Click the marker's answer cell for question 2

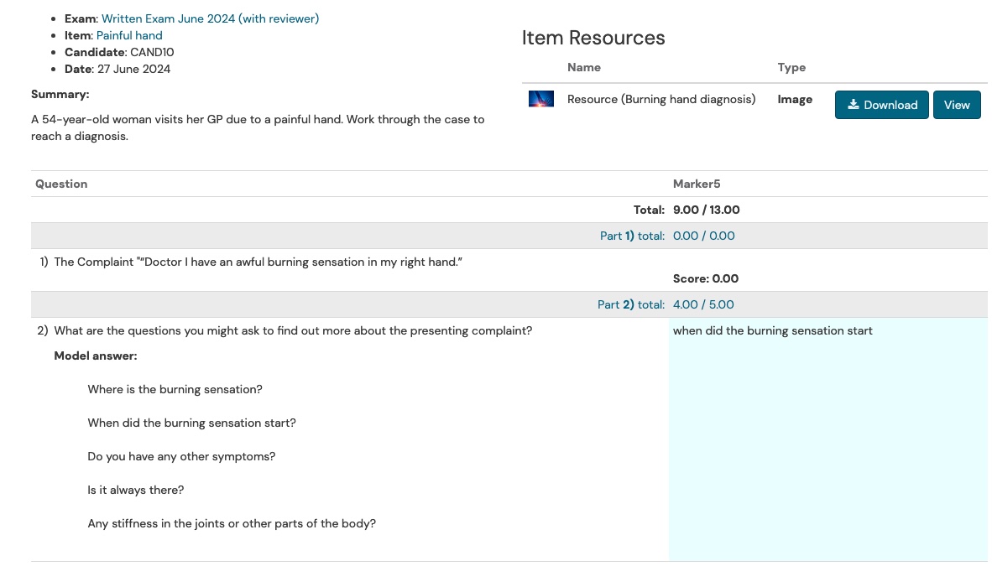pos(828,436)
